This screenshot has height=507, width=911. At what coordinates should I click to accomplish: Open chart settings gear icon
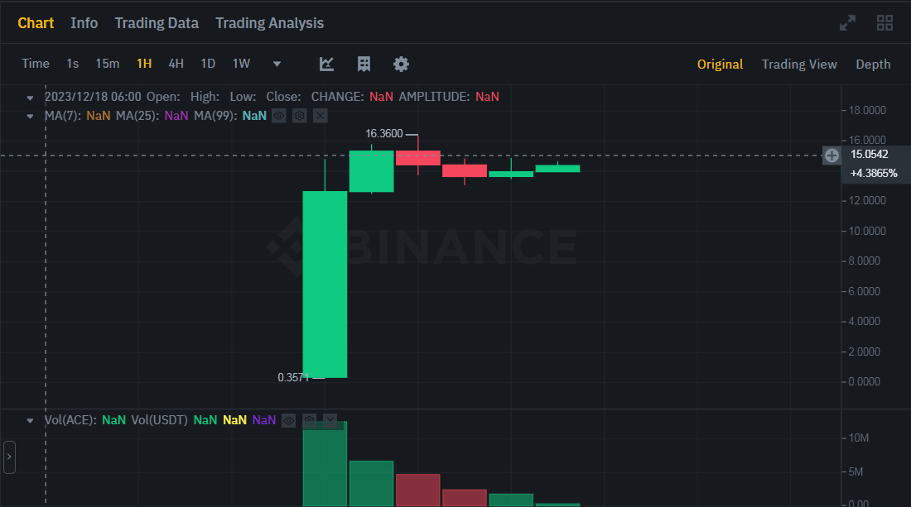402,64
